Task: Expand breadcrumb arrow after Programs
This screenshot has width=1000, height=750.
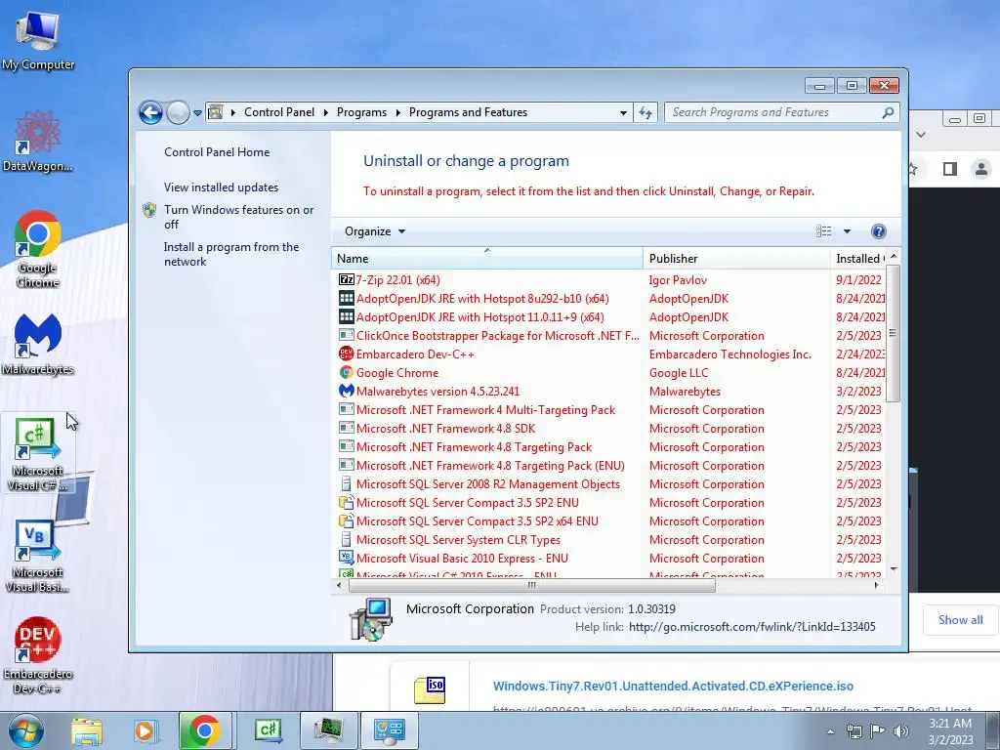Action: [x=398, y=113]
